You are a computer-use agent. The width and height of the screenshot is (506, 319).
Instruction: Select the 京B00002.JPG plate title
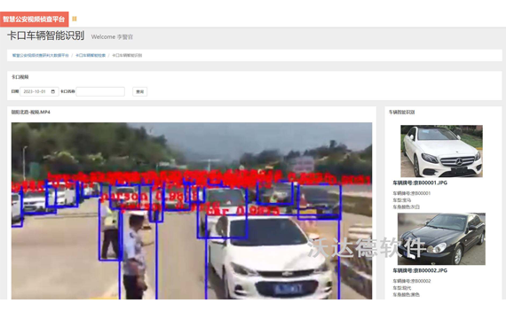(420, 270)
